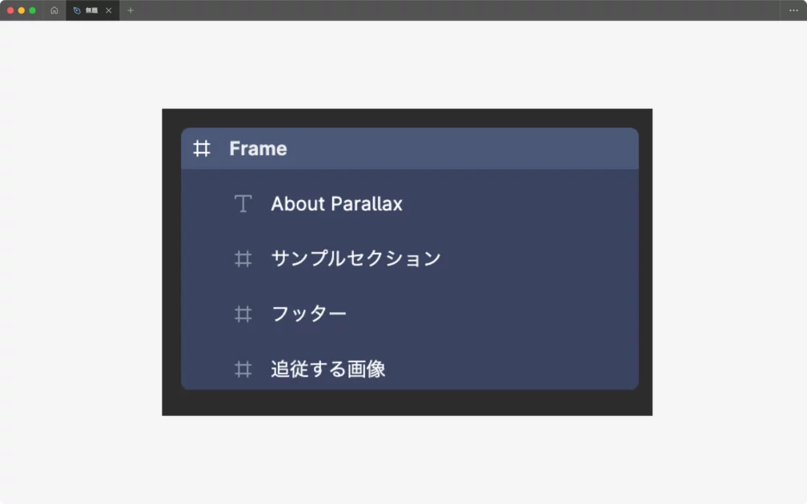
Task: Click the frame icon beside Frame
Action: [202, 149]
